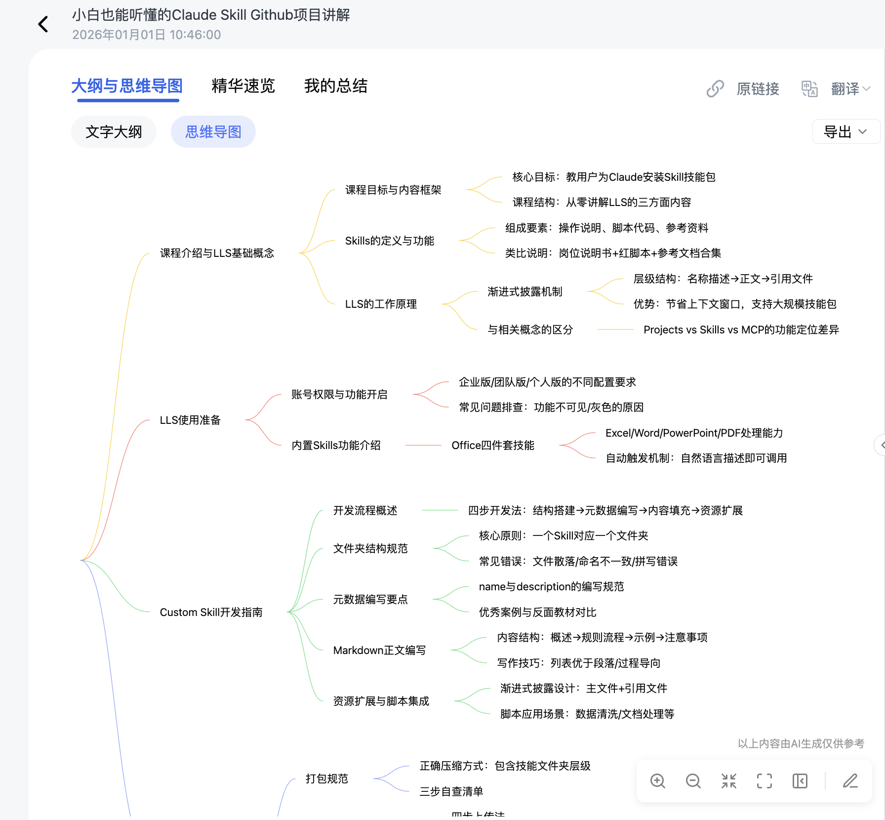885x820 pixels.
Task: Select node Custom Skill开发指南
Action: [211, 612]
